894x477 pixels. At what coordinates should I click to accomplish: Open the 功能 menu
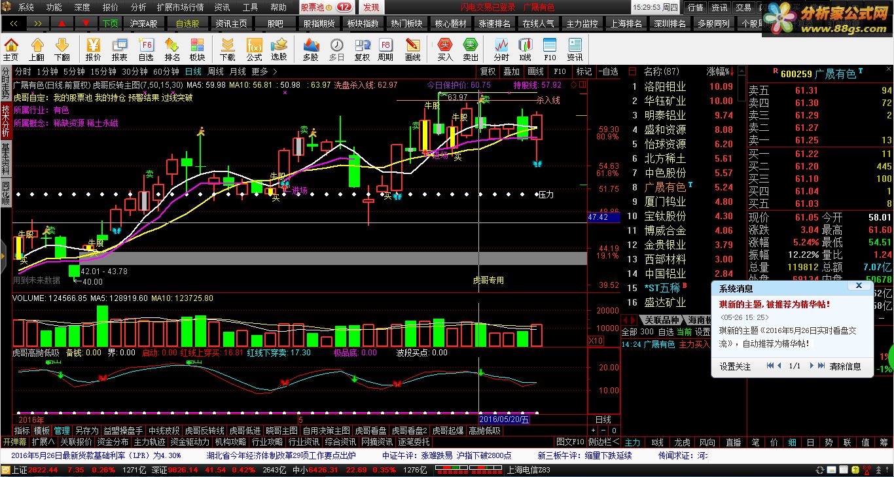pyautogui.click(x=54, y=7)
